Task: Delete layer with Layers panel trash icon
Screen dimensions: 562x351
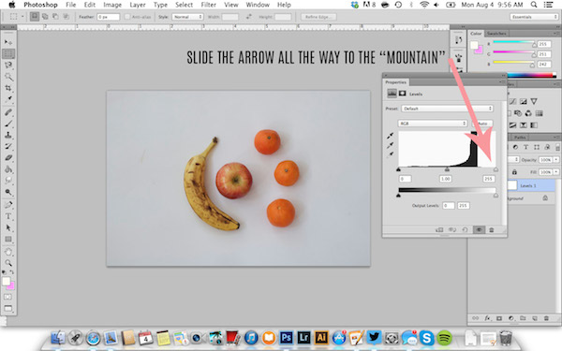Action: pos(546,318)
